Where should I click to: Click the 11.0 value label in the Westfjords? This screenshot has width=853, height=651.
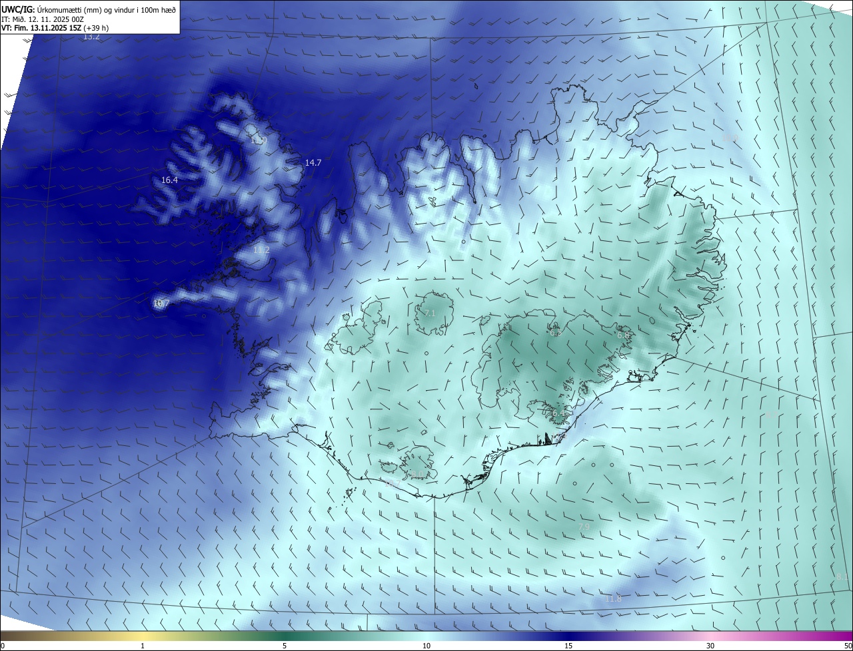click(259, 140)
